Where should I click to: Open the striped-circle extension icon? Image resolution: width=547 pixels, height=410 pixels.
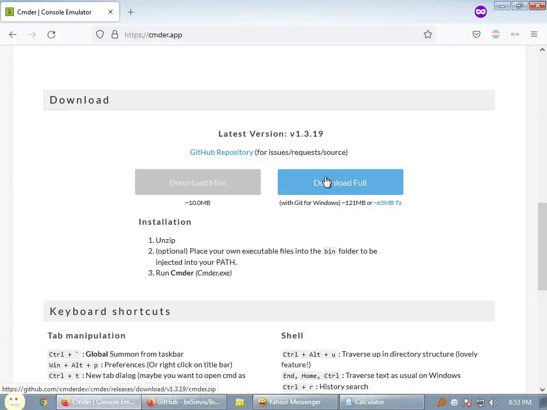496,35
